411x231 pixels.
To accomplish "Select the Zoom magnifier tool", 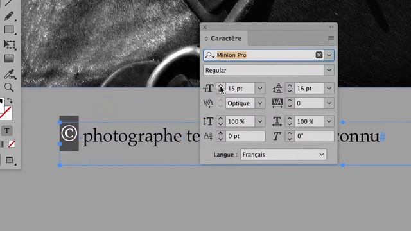I will pyautogui.click(x=9, y=87).
